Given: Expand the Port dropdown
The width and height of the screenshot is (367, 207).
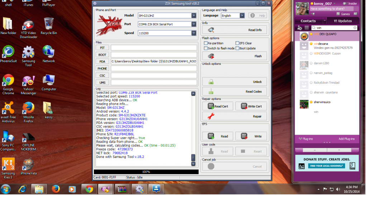Looking at the screenshot, I should coord(194,24).
